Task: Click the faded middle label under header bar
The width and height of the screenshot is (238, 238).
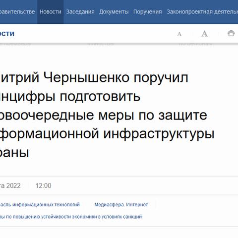Action: click(x=101, y=44)
